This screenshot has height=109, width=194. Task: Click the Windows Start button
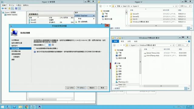pyautogui.click(x=2, y=107)
